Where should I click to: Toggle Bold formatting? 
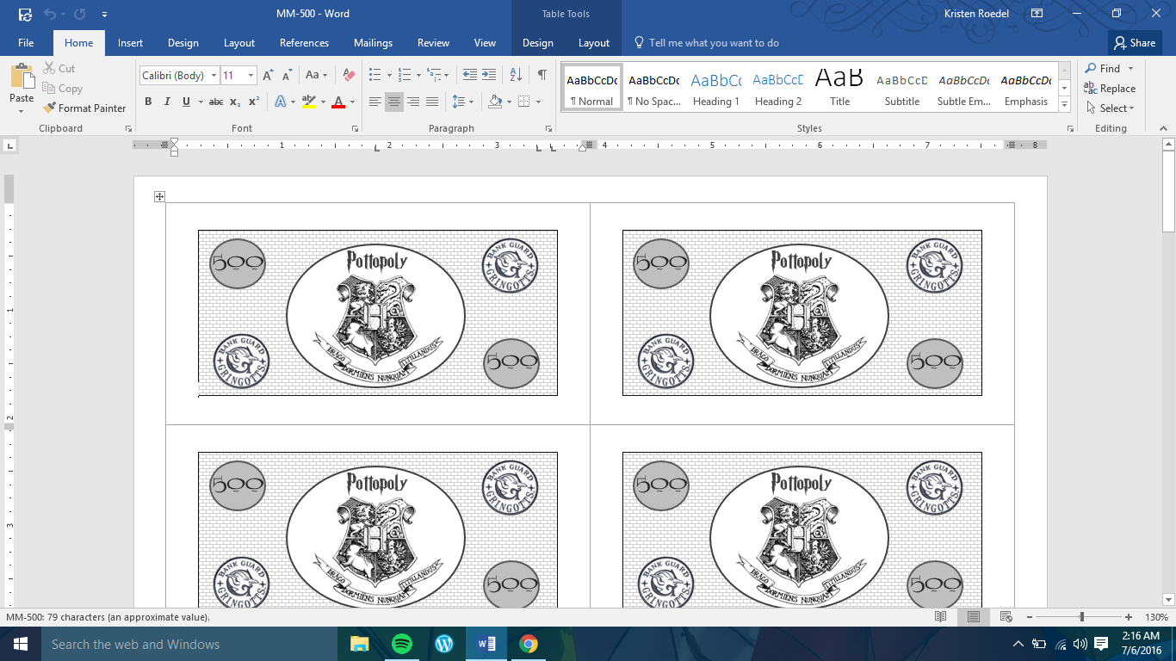coord(148,102)
